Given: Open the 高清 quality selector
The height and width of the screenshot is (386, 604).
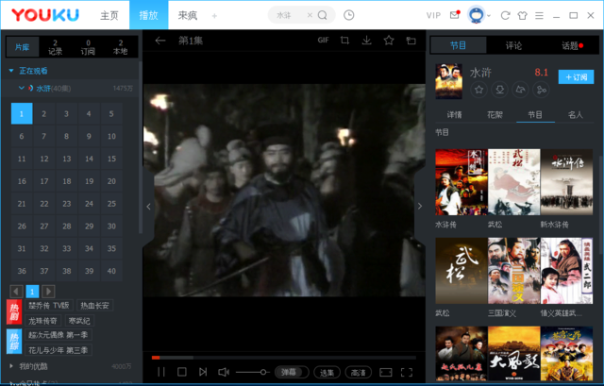Looking at the screenshot, I should tap(359, 373).
